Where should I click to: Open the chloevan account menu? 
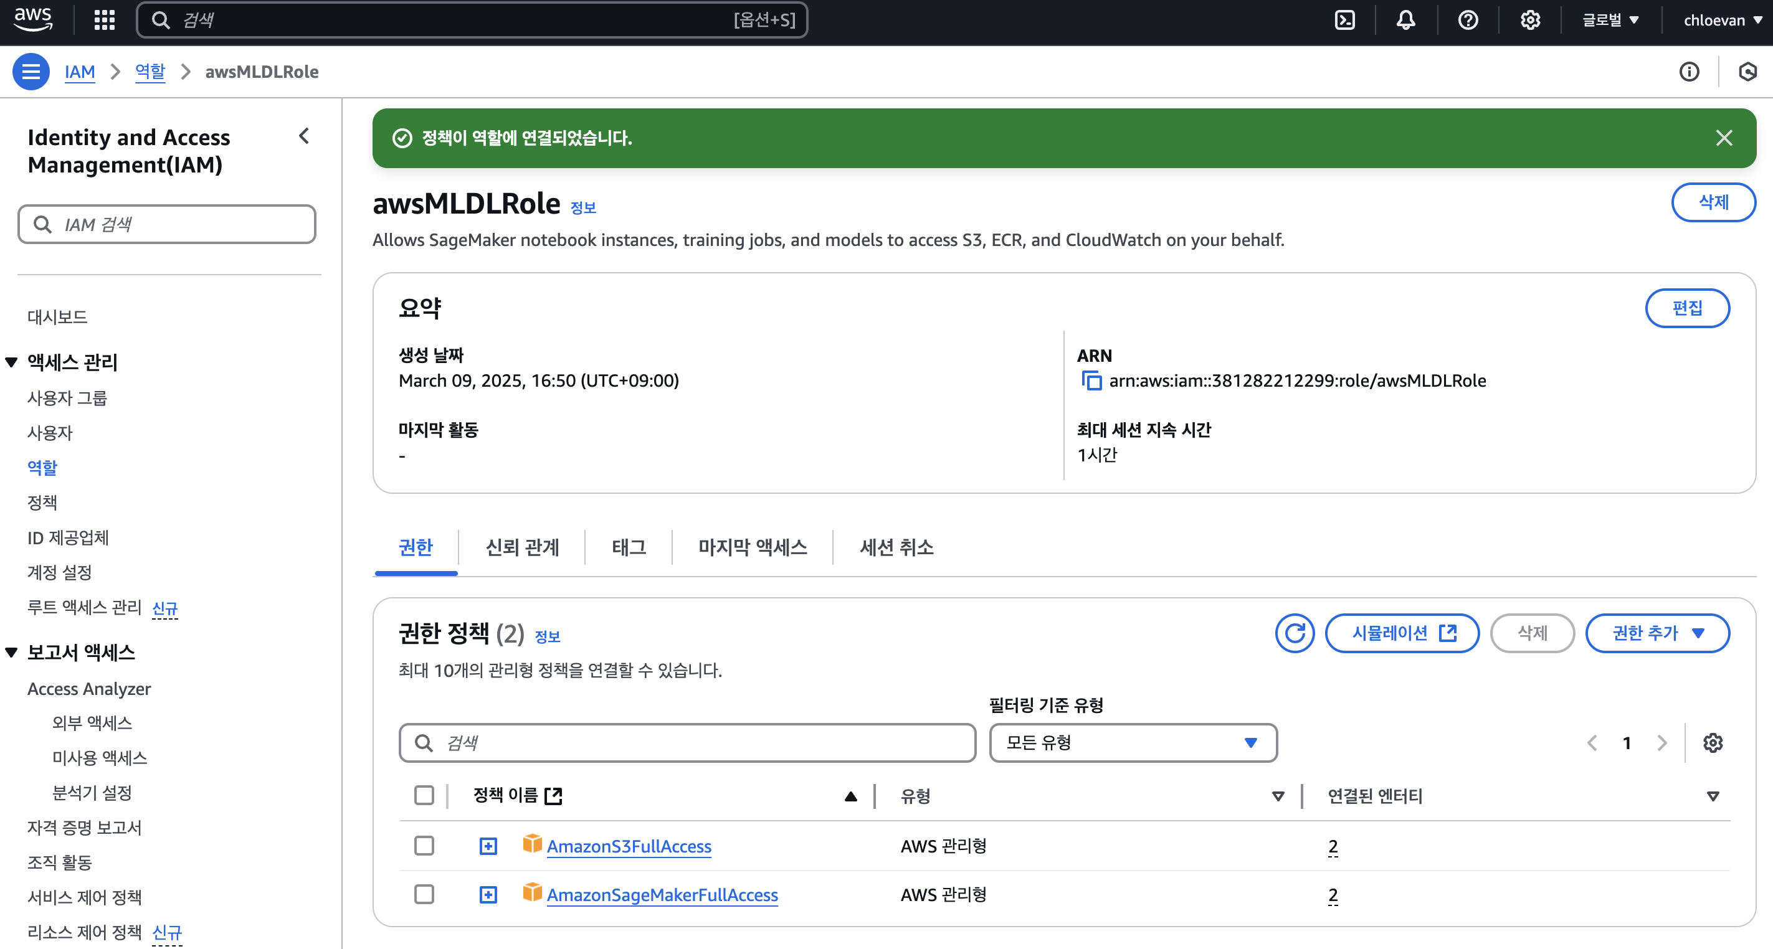pos(1722,20)
